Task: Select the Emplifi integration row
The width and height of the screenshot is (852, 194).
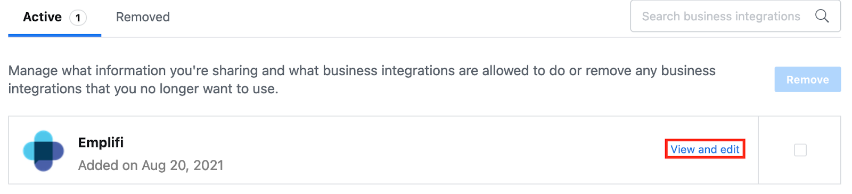Action: pos(383,150)
